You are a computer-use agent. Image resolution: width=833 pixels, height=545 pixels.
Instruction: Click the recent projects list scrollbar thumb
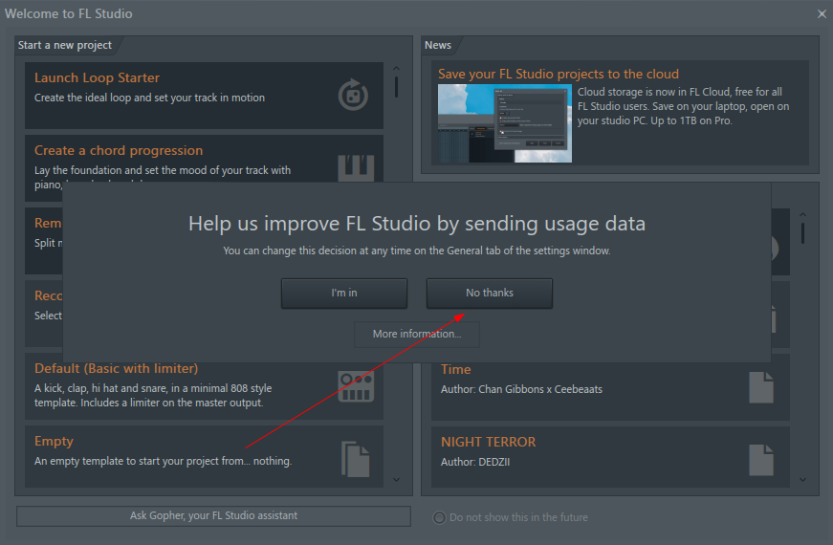coord(802,233)
